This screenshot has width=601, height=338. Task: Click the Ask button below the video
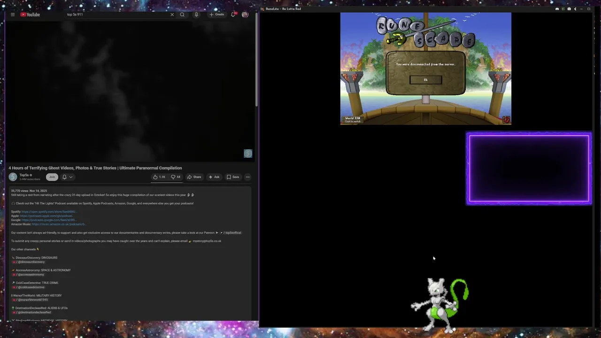[214, 177]
